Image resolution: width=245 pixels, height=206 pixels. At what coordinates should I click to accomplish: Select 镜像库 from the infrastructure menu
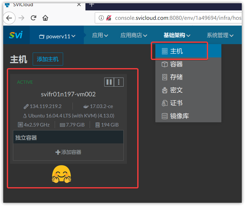188,116
